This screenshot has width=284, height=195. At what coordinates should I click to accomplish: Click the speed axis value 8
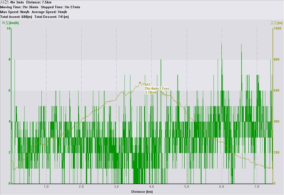(x=9, y=59)
